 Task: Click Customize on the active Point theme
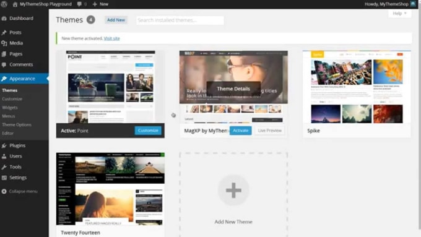(x=148, y=131)
